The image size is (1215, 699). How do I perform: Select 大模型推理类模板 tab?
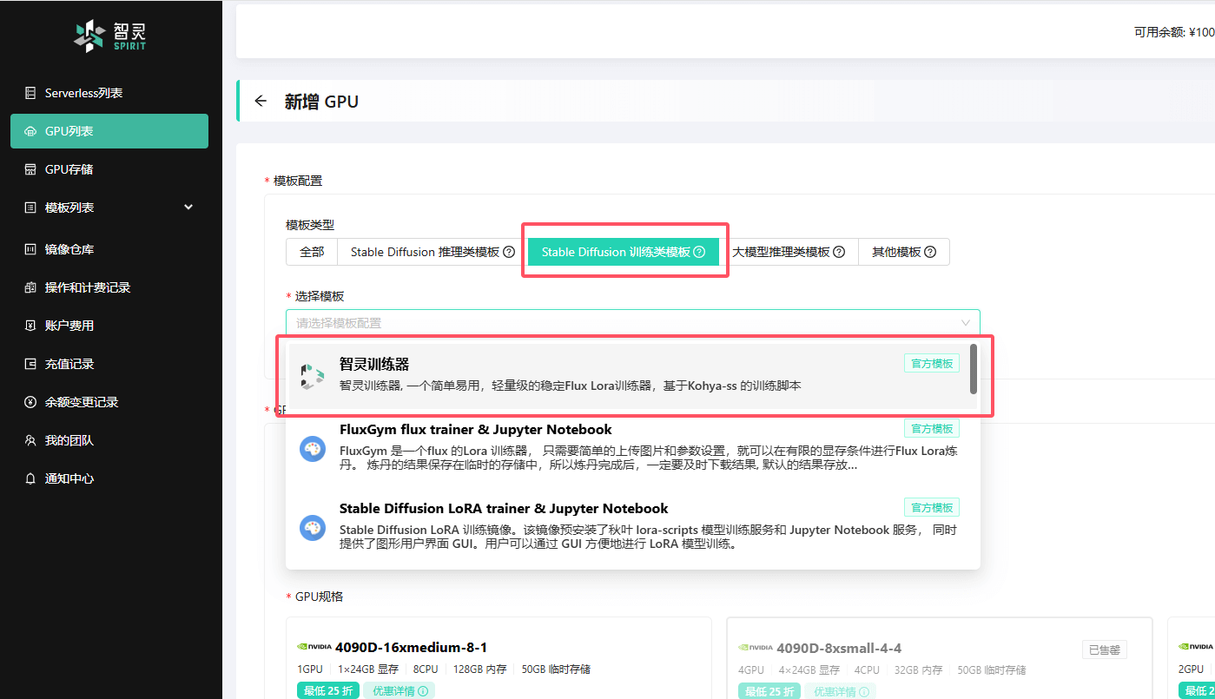[789, 252]
